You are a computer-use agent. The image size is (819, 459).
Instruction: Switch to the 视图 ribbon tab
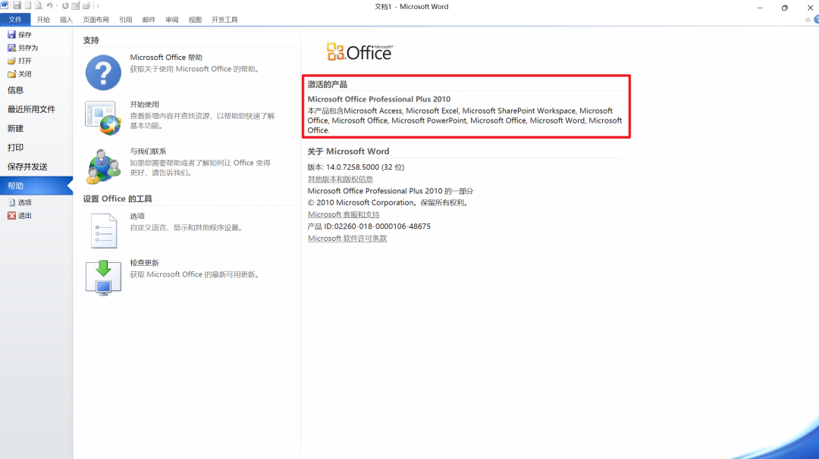195,20
